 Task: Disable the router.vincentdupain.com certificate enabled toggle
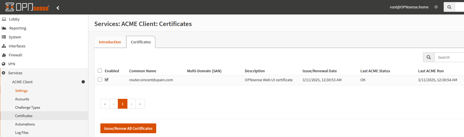pyautogui.click(x=106, y=80)
